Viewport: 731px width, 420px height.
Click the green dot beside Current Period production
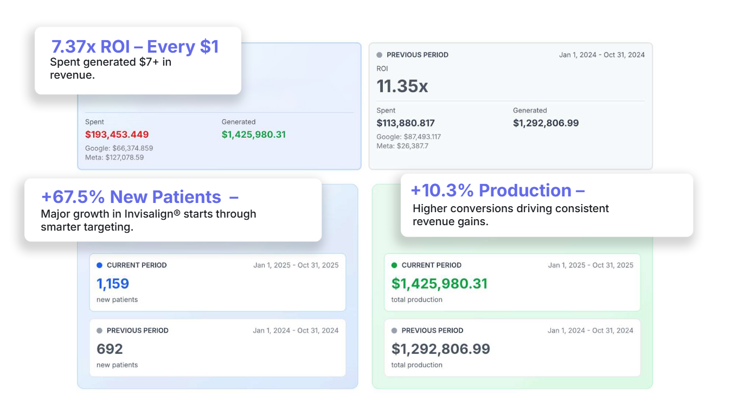394,265
